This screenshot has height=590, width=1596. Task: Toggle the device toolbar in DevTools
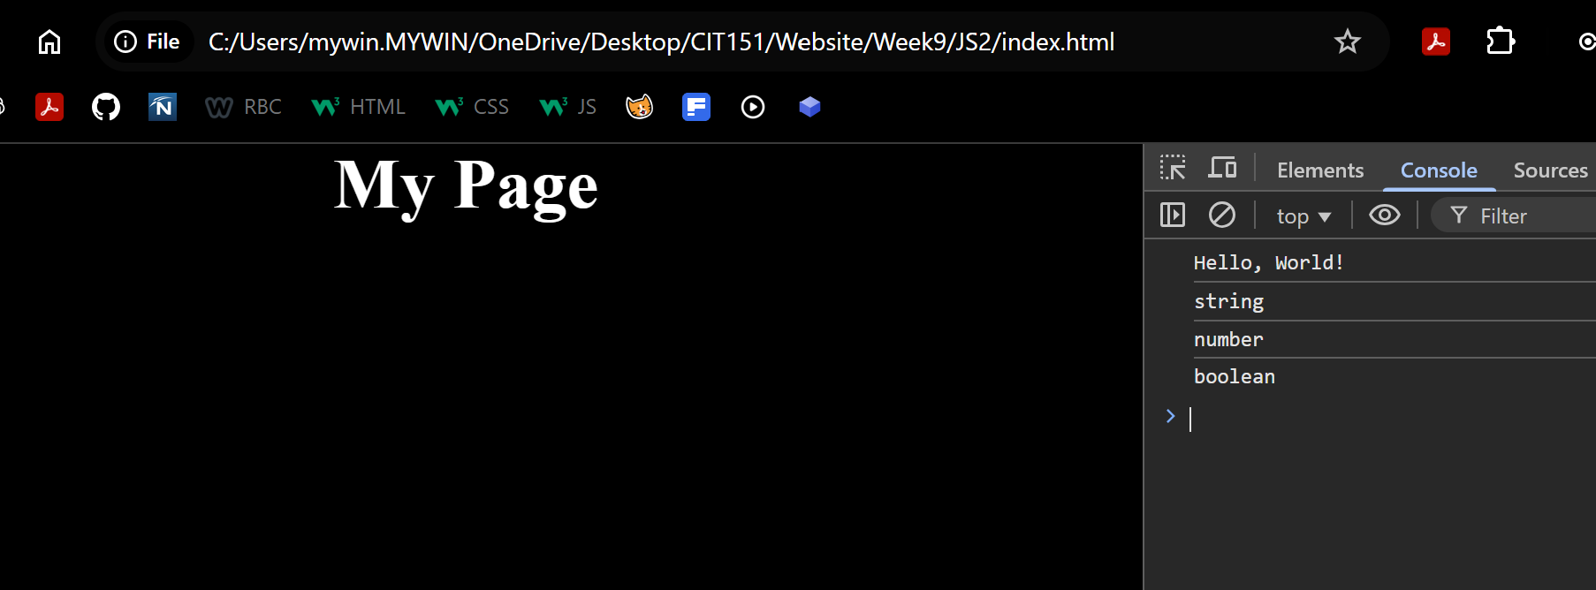[x=1223, y=167]
